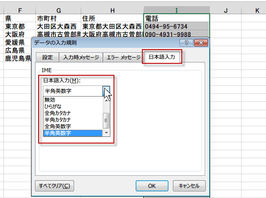
Task: Click the 愛媛県 cell
Action: coord(18,42)
